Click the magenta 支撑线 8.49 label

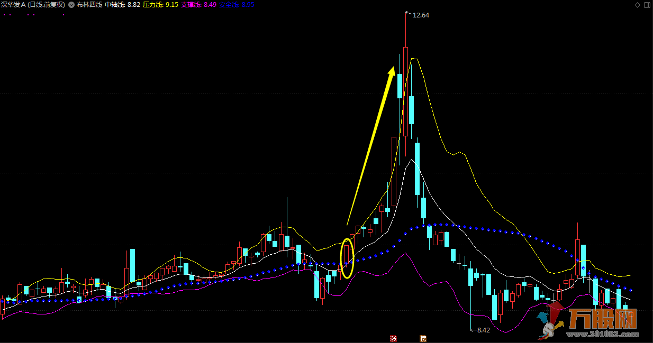coord(198,5)
